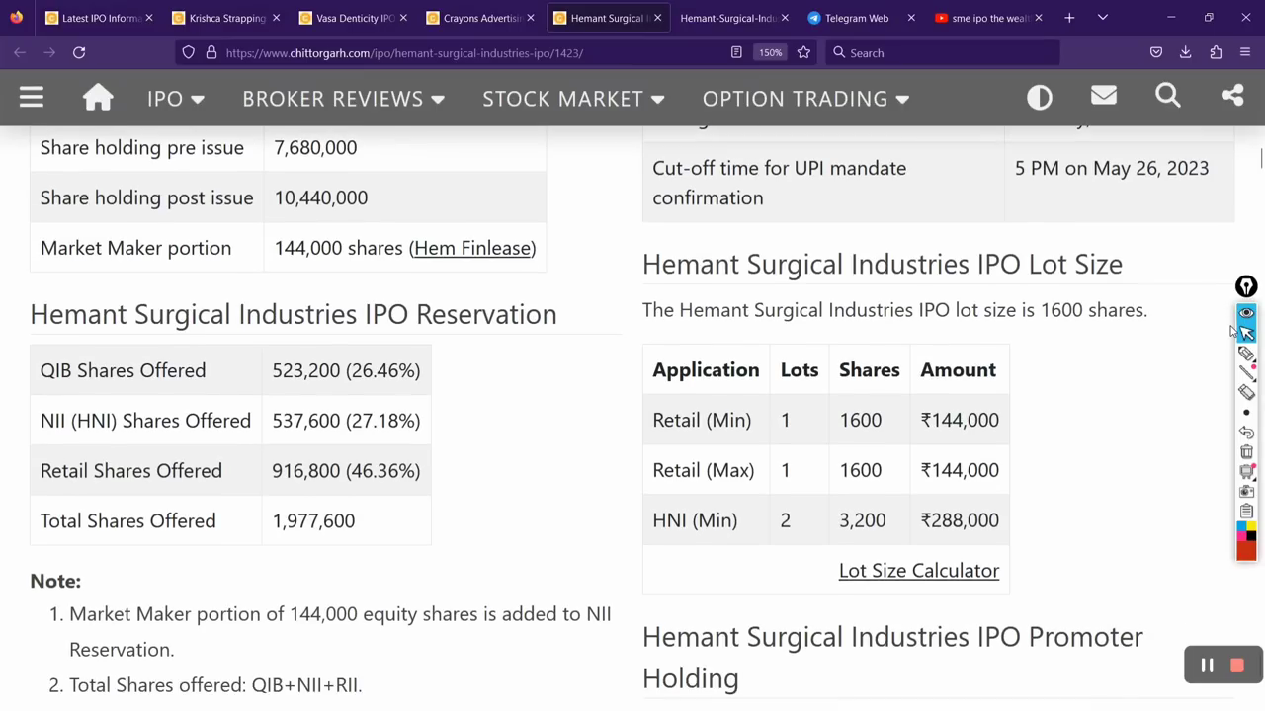1265x711 pixels.
Task: Click the pen nib annotation launcher
Action: (x=1246, y=286)
